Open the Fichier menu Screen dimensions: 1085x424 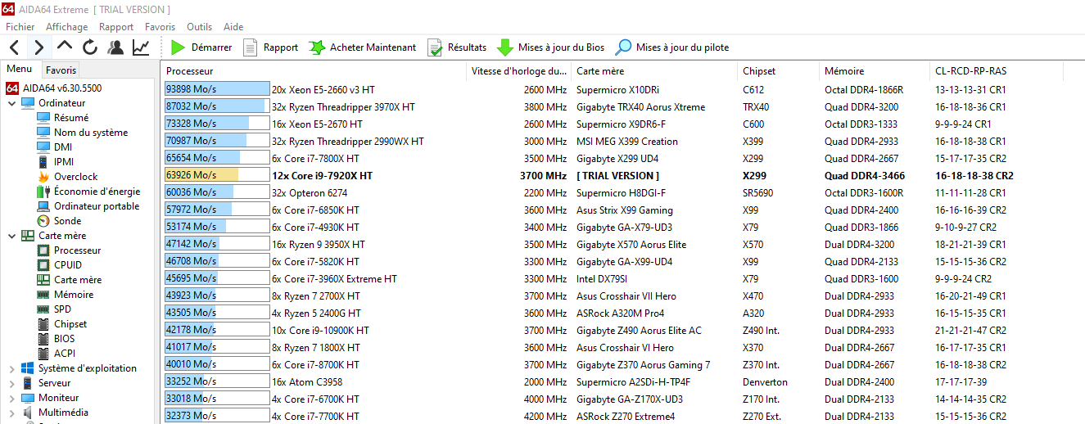pyautogui.click(x=20, y=27)
